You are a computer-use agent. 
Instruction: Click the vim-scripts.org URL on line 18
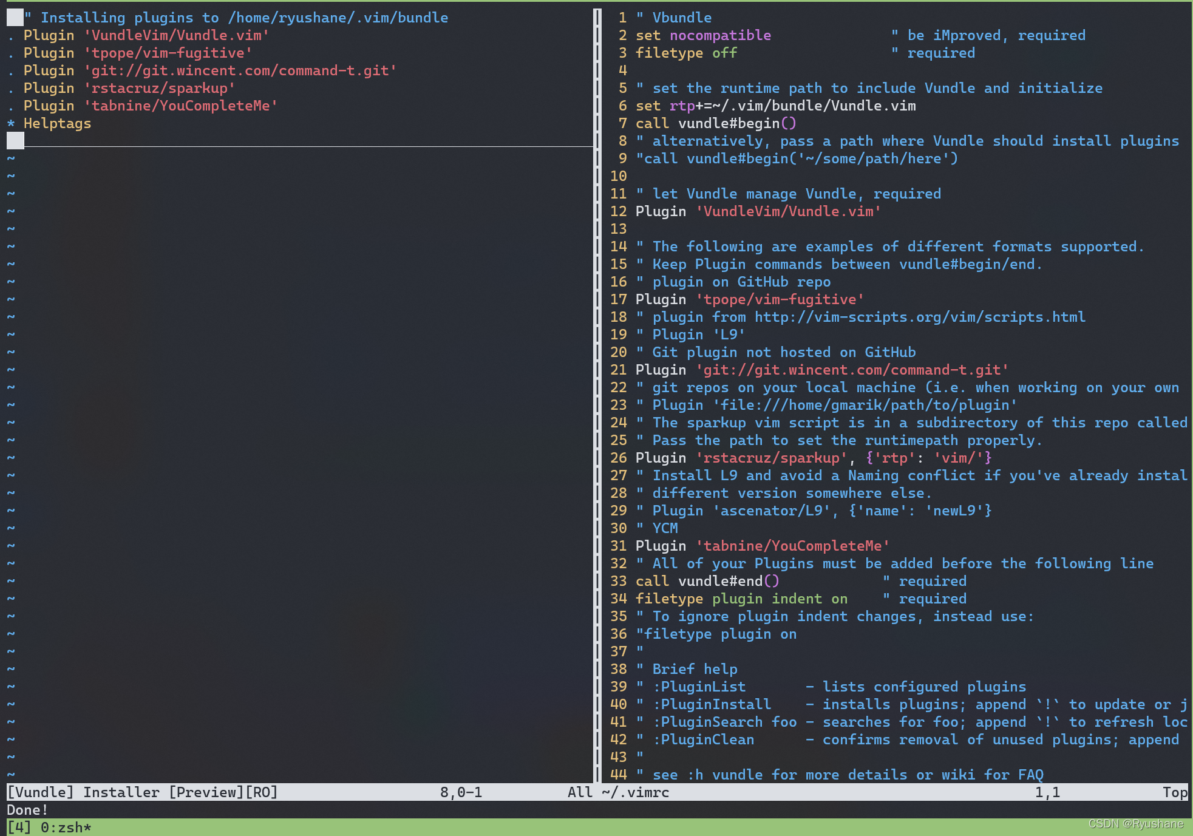pyautogui.click(x=920, y=317)
